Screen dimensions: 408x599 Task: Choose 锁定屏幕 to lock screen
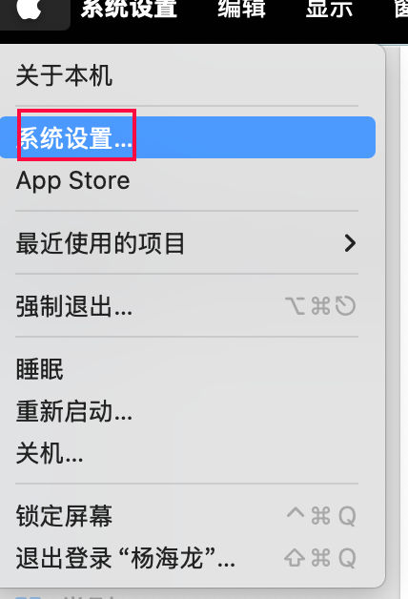pos(64,516)
